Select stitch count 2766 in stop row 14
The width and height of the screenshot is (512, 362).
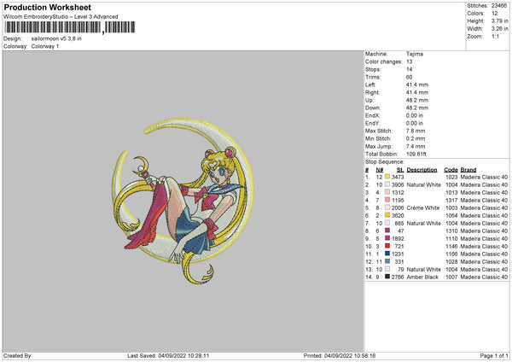398,277
